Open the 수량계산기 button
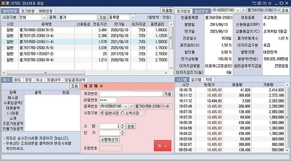291x161 pixels. click(x=110, y=140)
